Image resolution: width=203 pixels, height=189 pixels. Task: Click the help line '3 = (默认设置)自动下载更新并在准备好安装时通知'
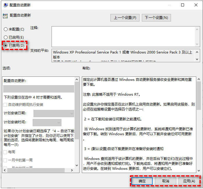click(124, 149)
